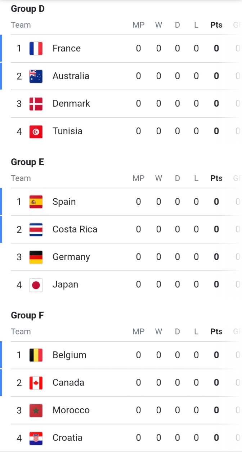Click the Group F heading
The image size is (242, 458).
click(x=27, y=315)
